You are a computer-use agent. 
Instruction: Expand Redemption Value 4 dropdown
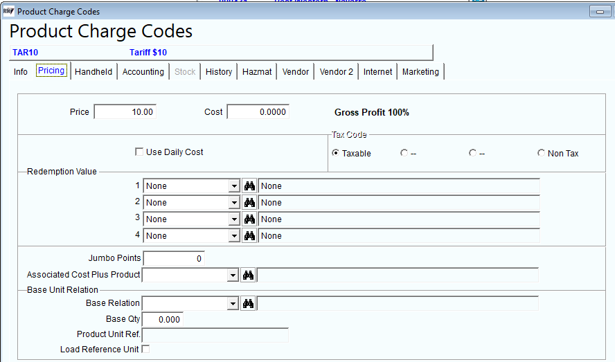[x=234, y=236]
